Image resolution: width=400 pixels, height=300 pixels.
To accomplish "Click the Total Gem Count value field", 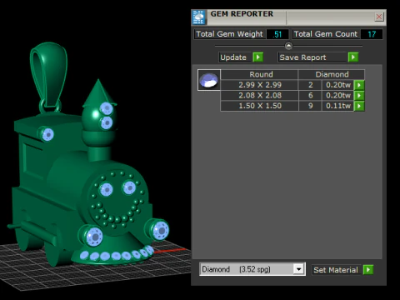I will pyautogui.click(x=372, y=34).
